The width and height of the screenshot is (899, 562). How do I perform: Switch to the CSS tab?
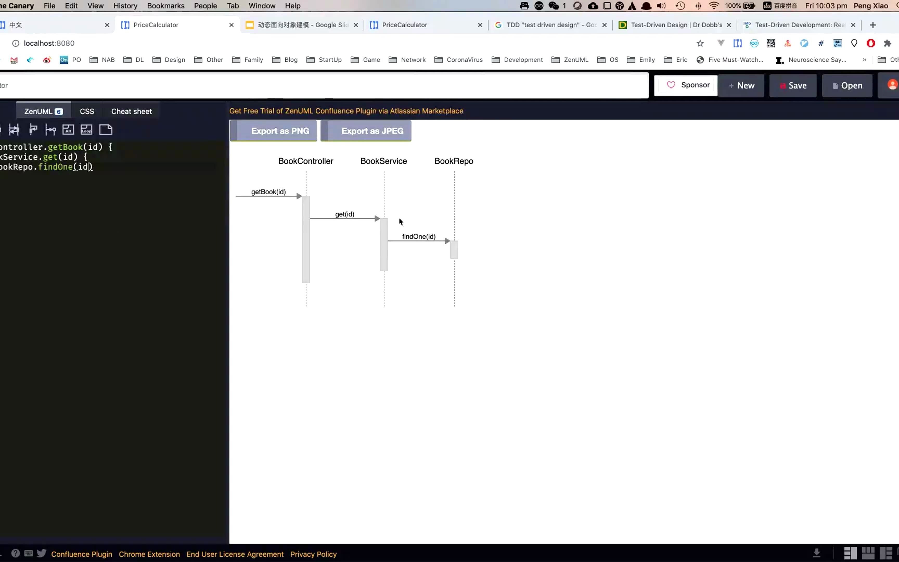86,111
